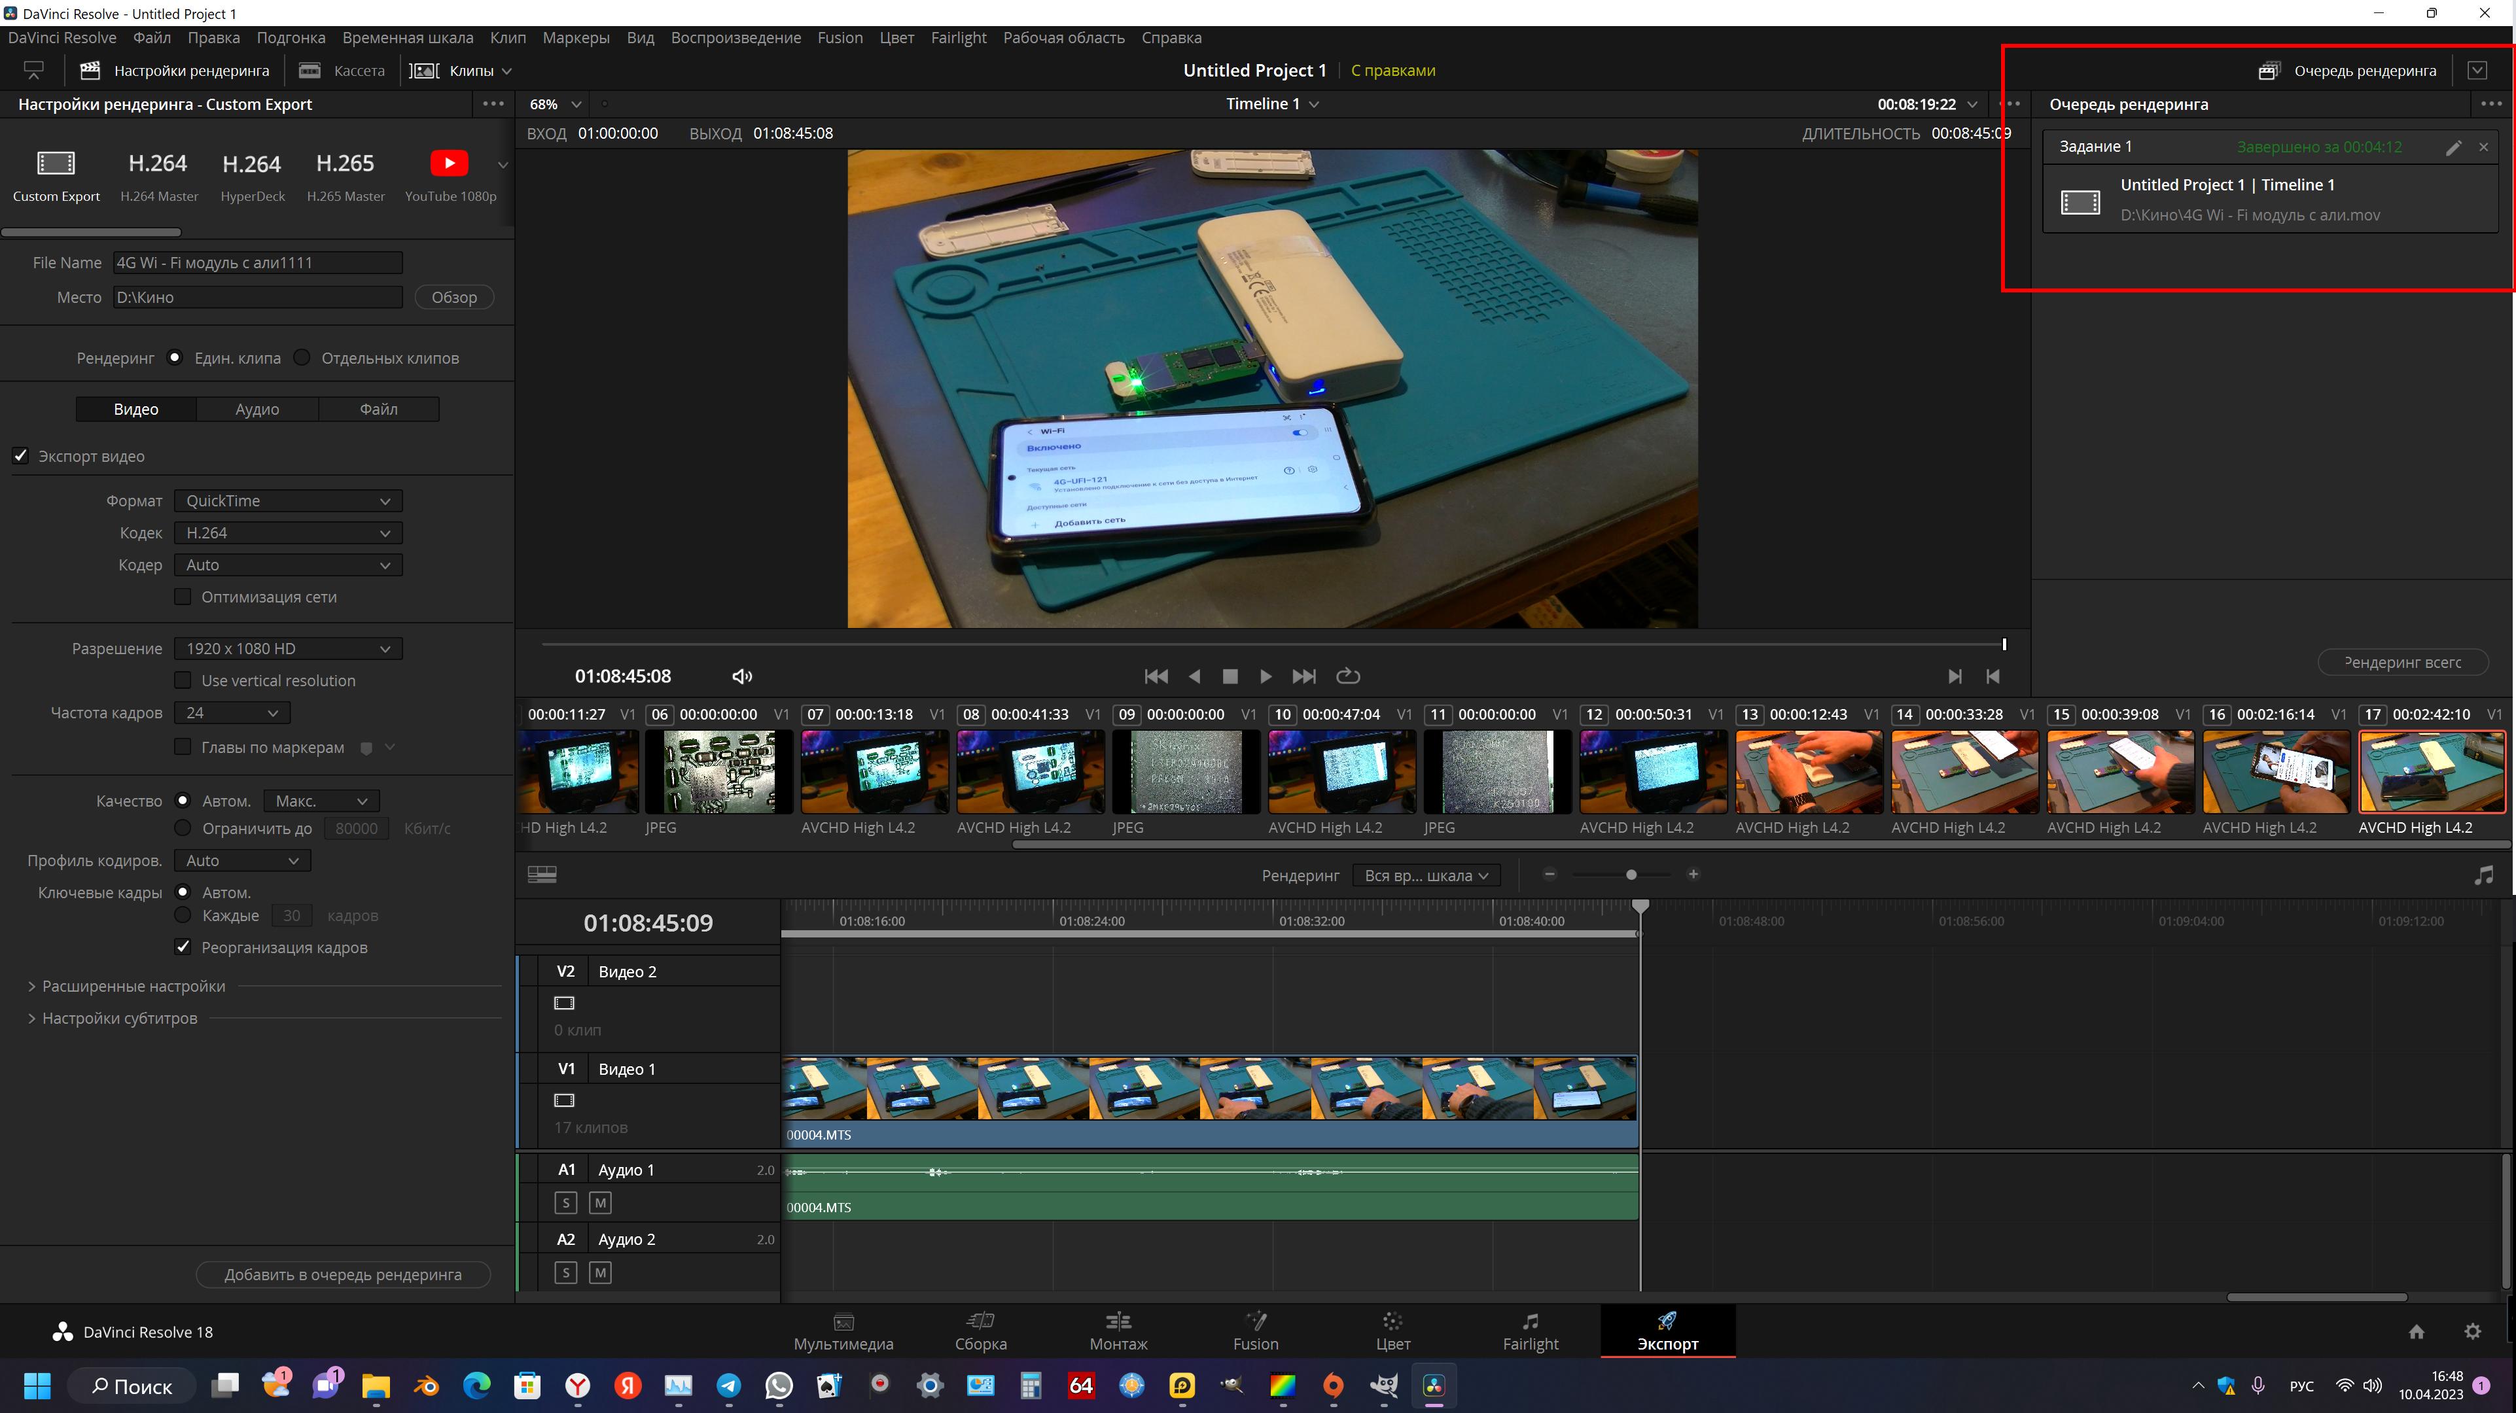Select the YouTube 1080p preset icon
The width and height of the screenshot is (2516, 1413).
(450, 163)
